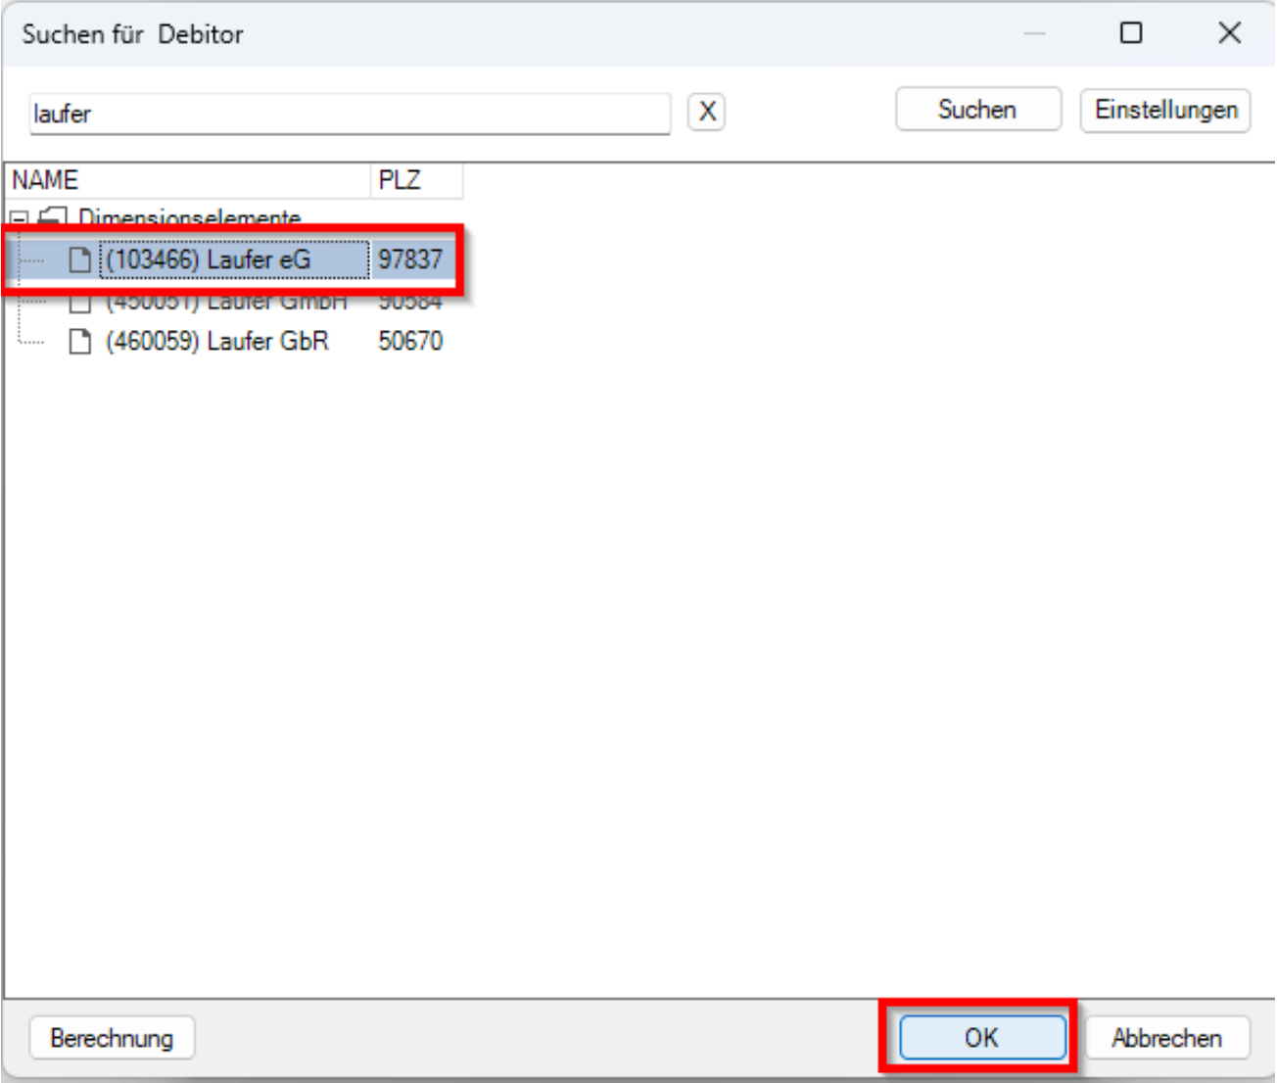Clear the search field with the X button
This screenshot has height=1083, width=1277.
coord(707,112)
